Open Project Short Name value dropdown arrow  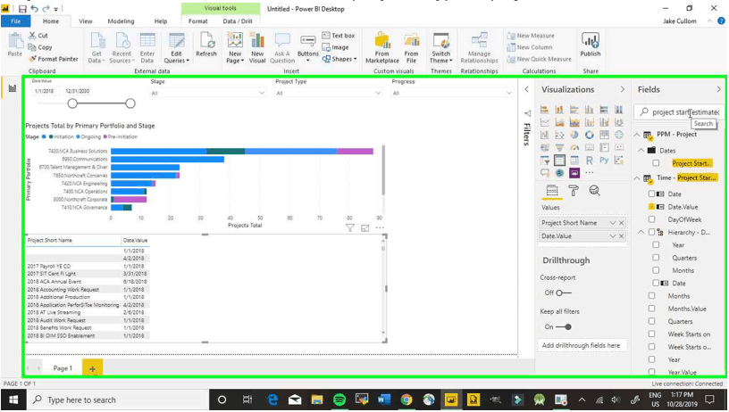tap(613, 223)
